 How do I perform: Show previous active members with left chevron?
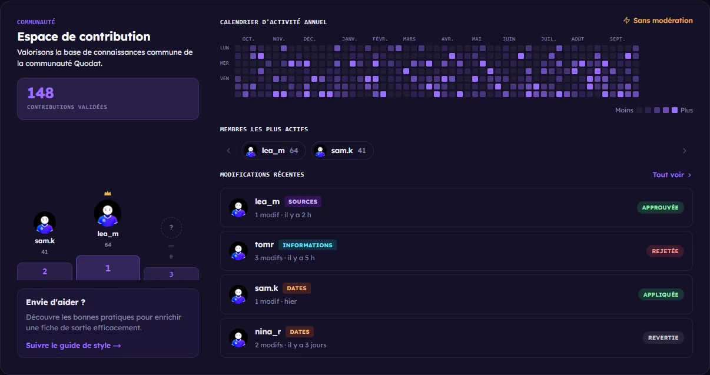coord(228,151)
